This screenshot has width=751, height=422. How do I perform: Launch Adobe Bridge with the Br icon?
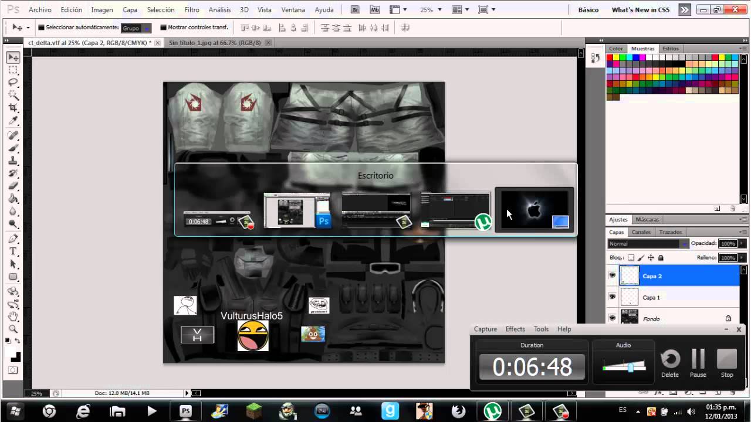tap(355, 10)
